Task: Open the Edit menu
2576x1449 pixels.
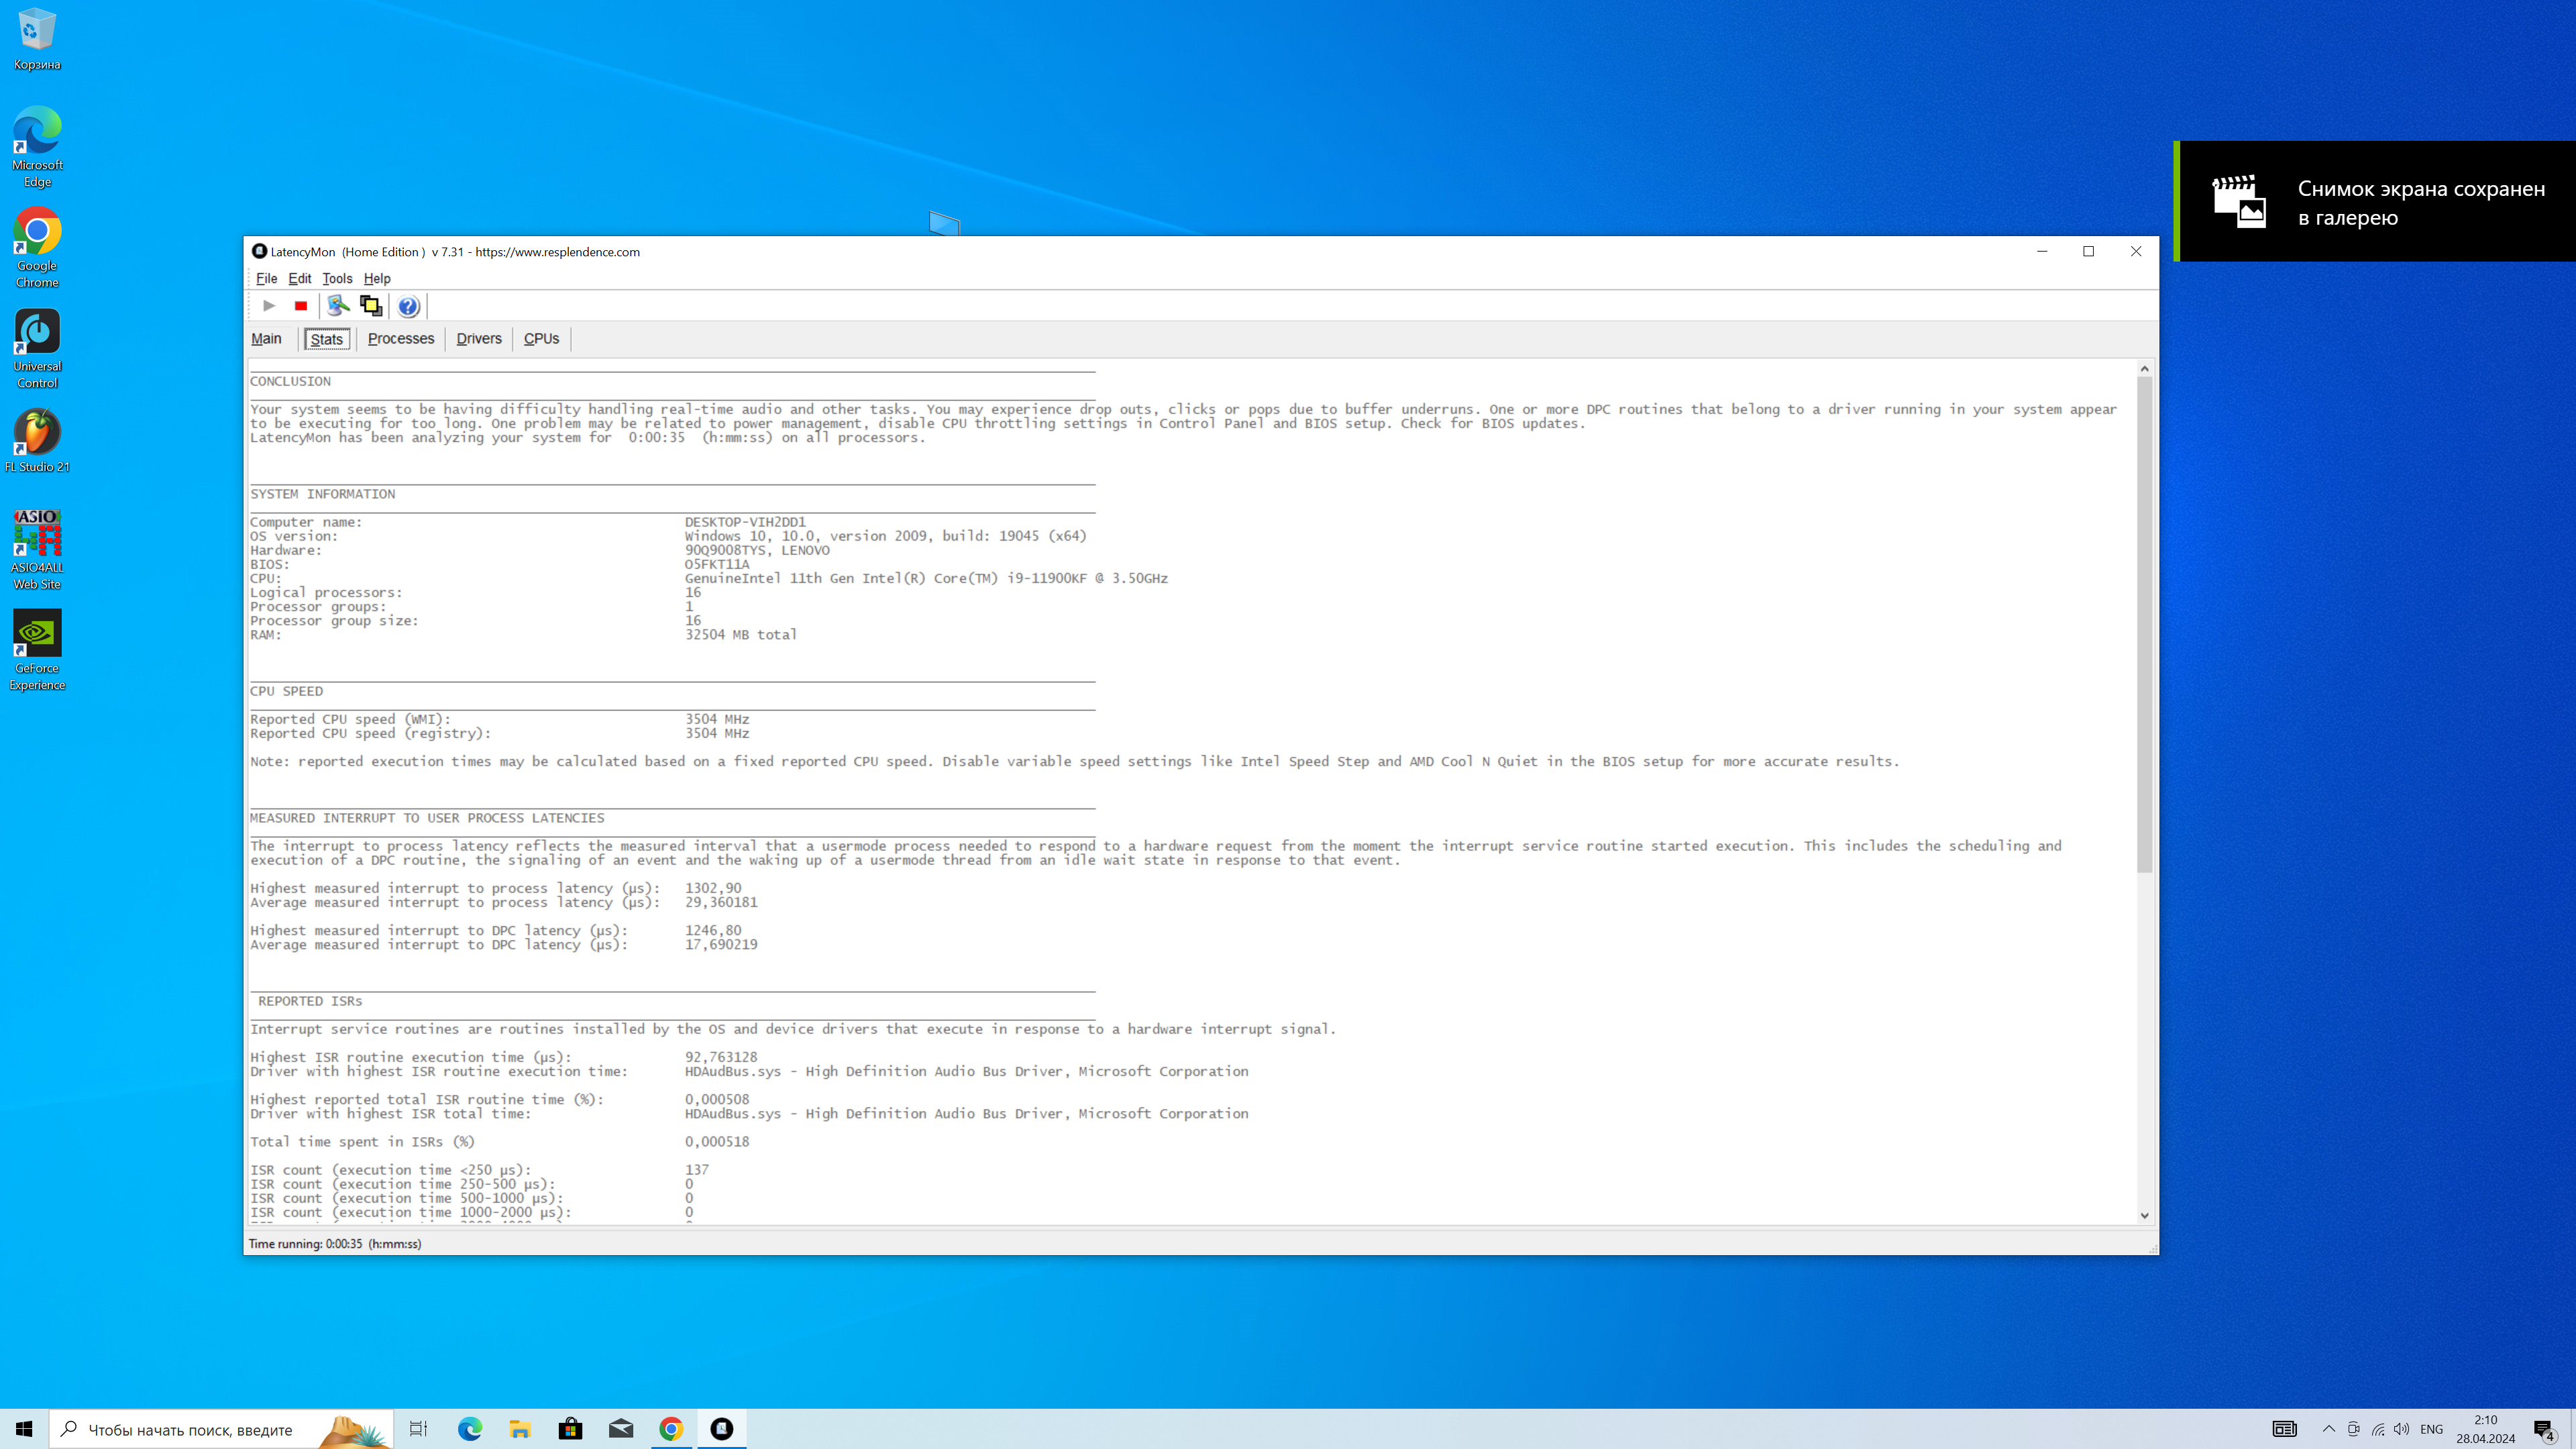Action: click(299, 279)
